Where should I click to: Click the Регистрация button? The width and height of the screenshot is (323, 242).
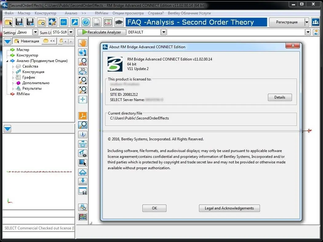[x=287, y=22]
